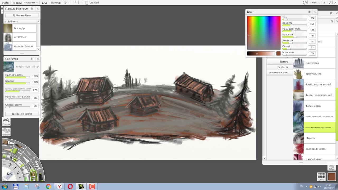Select the Синтетика brush preset
The height and width of the screenshot is (190, 338).
click(314, 63)
